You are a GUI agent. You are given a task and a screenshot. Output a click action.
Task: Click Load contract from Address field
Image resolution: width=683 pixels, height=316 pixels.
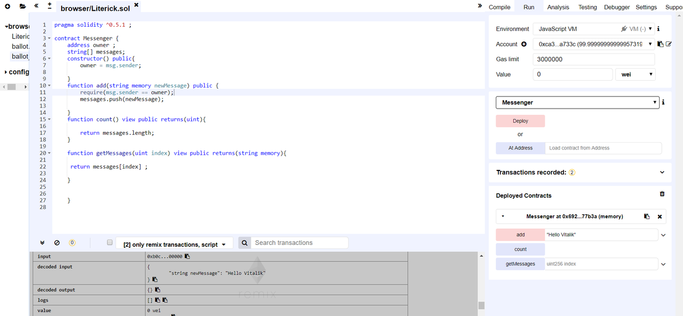[603, 148]
